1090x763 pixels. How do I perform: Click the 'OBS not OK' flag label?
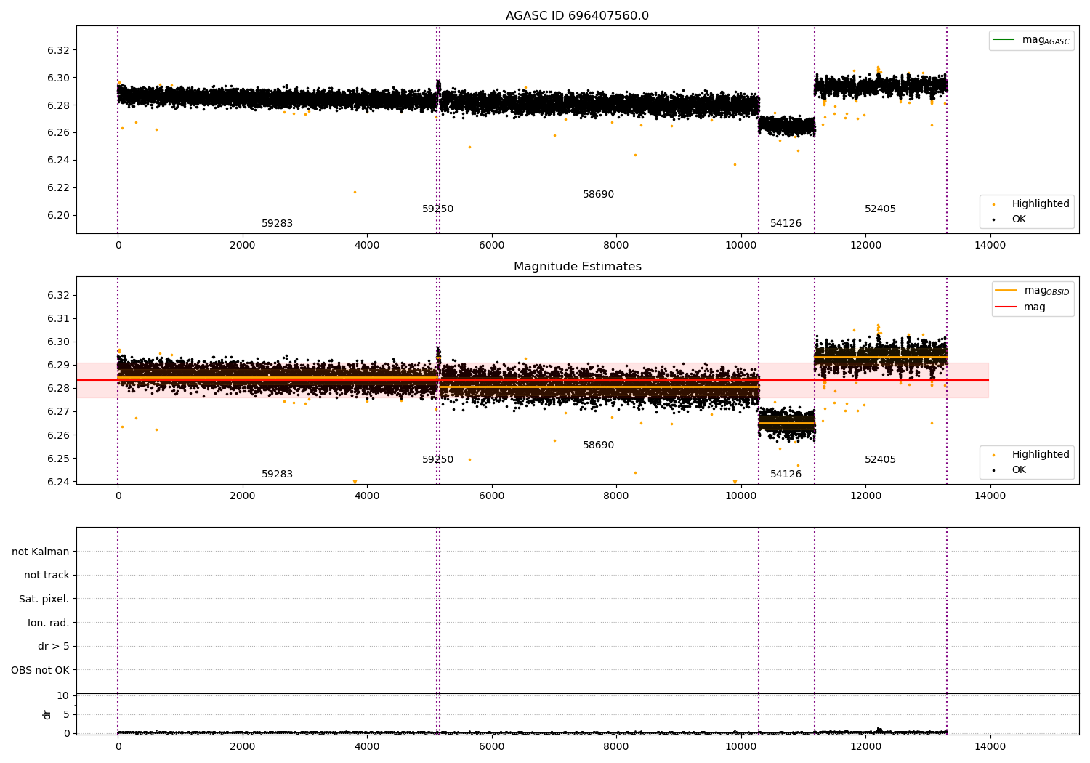point(40,670)
